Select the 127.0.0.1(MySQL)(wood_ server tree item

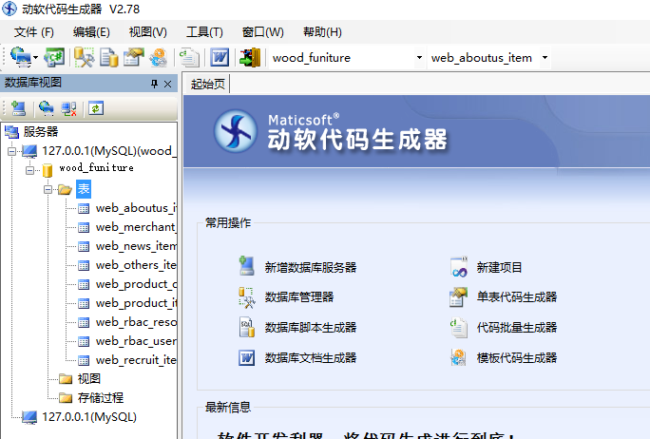click(x=108, y=151)
